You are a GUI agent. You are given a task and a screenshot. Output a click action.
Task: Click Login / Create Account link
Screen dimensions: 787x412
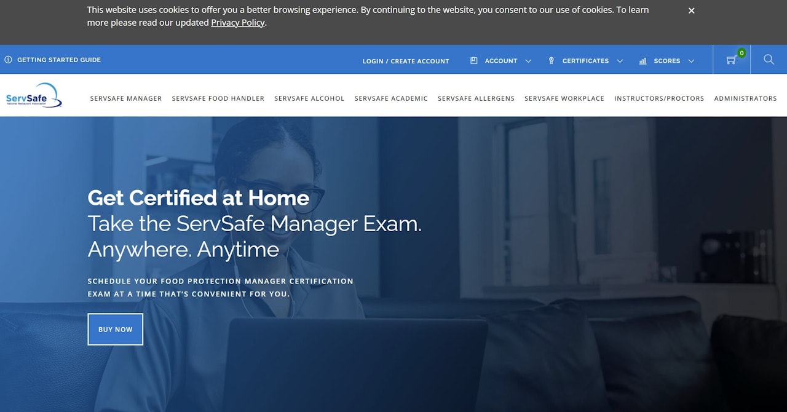406,61
